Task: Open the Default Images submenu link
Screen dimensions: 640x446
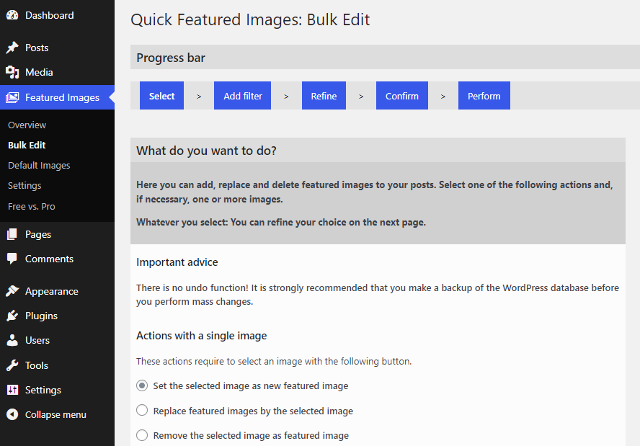Action: (39, 166)
